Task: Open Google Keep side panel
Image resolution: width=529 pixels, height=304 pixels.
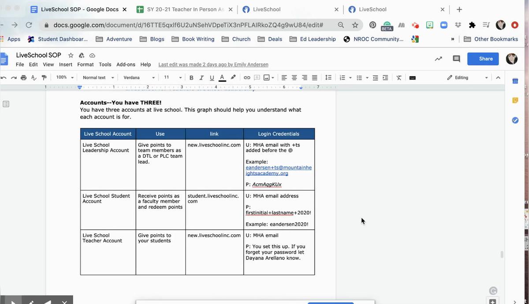Action: click(x=515, y=100)
